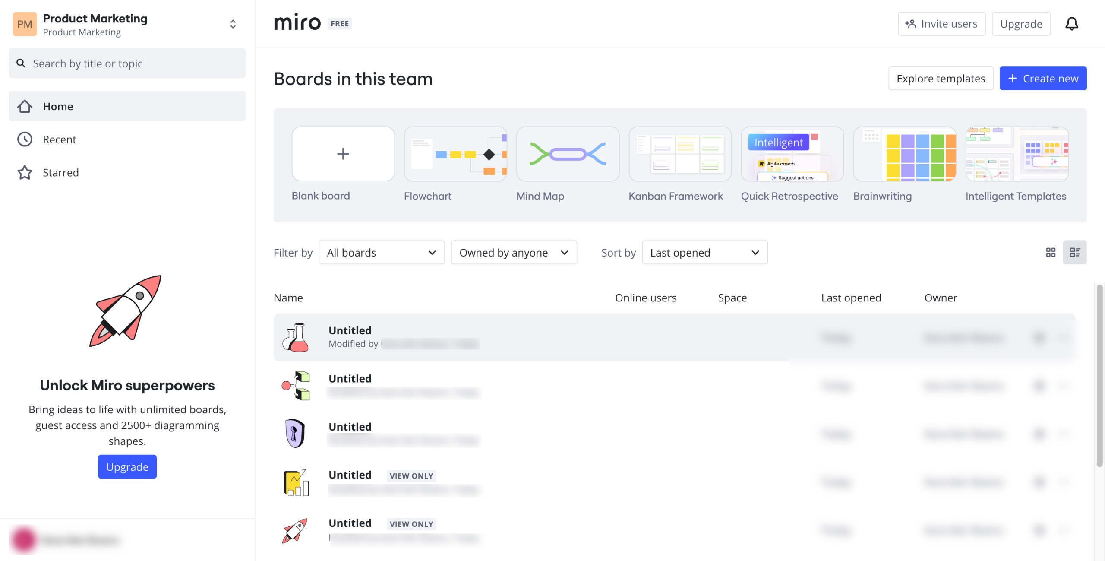Select the Mind Map template thumbnail
This screenshot has height=561, width=1105.
coord(568,154)
